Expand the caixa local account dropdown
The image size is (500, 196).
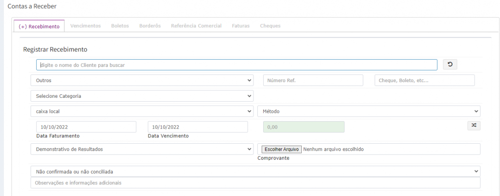[142, 111]
